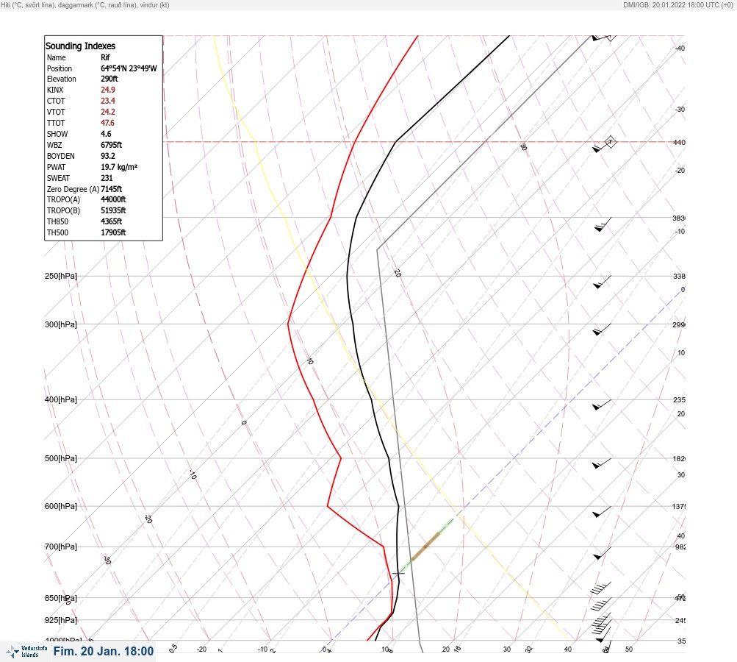737x662 pixels.
Task: Click the 'Fim. 20 Jan. 18:00' date label
Action: (104, 651)
